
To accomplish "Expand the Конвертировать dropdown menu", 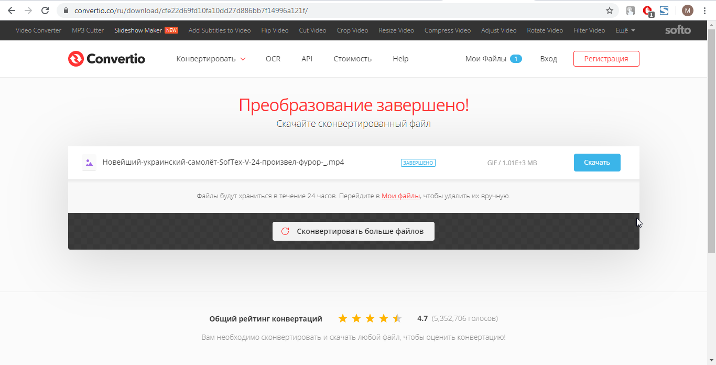I will click(211, 59).
